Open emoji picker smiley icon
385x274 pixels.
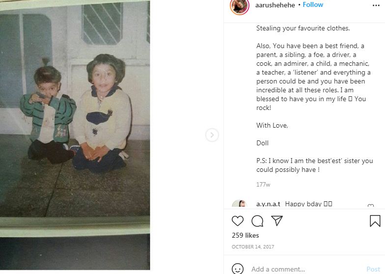(238, 269)
